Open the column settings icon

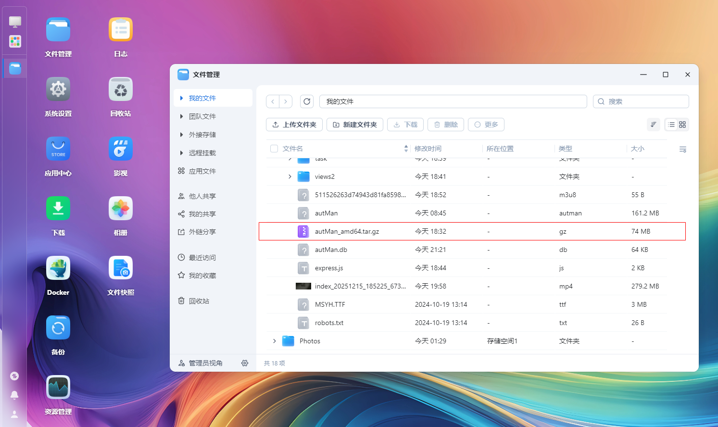pos(682,149)
